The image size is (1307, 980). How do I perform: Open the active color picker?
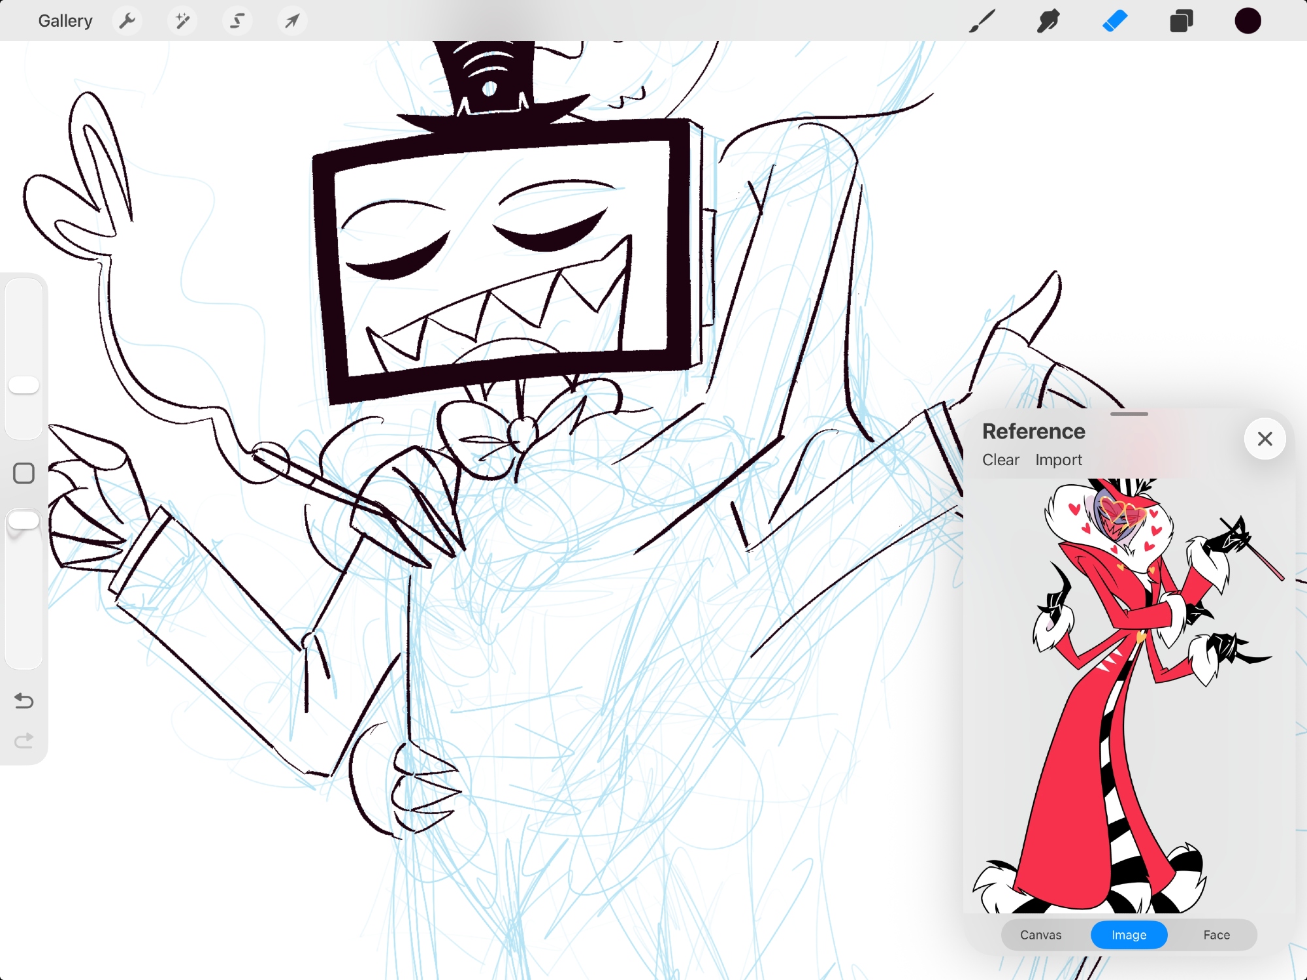(1248, 21)
